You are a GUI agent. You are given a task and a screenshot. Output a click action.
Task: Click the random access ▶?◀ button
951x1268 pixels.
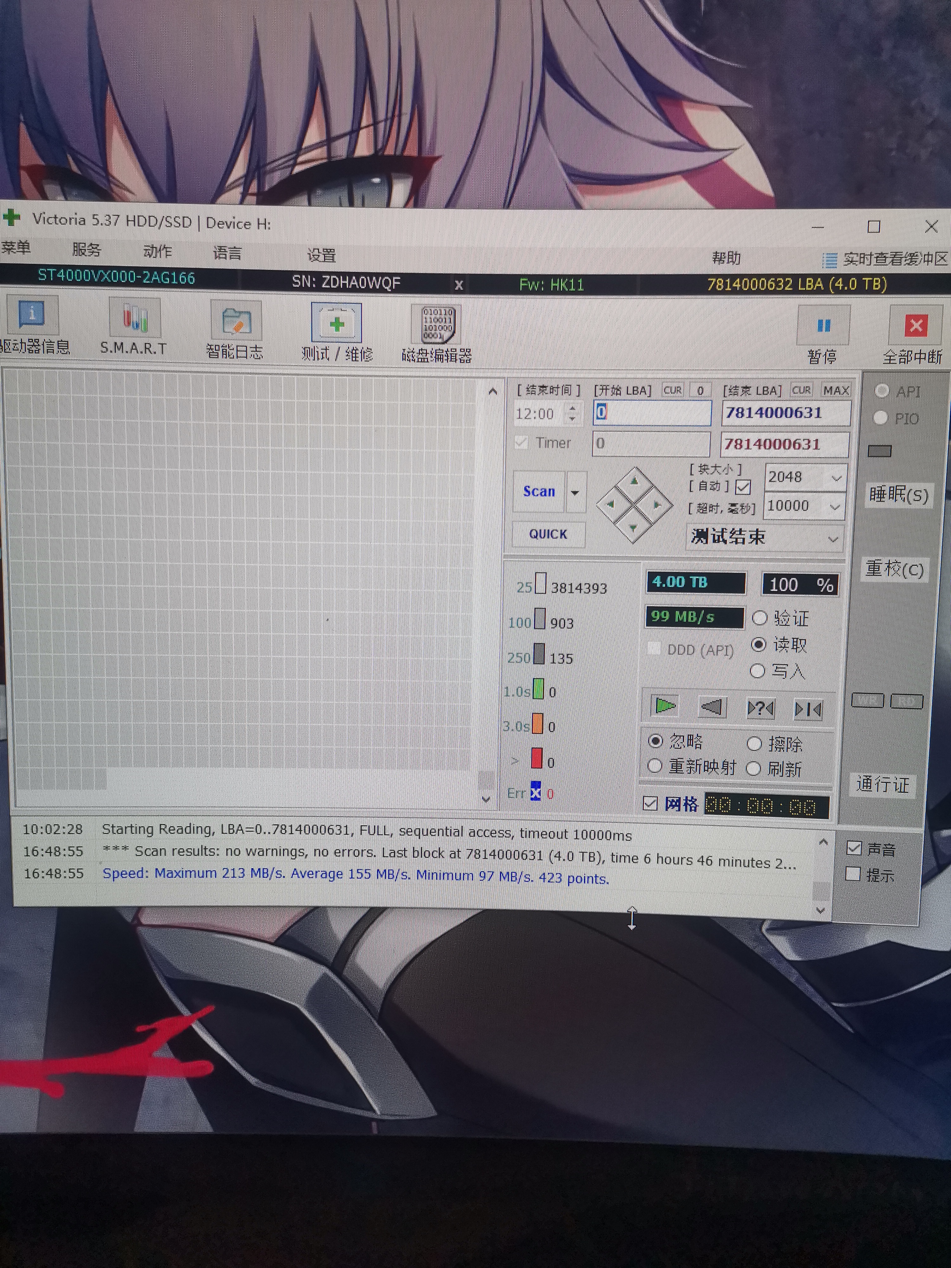760,709
